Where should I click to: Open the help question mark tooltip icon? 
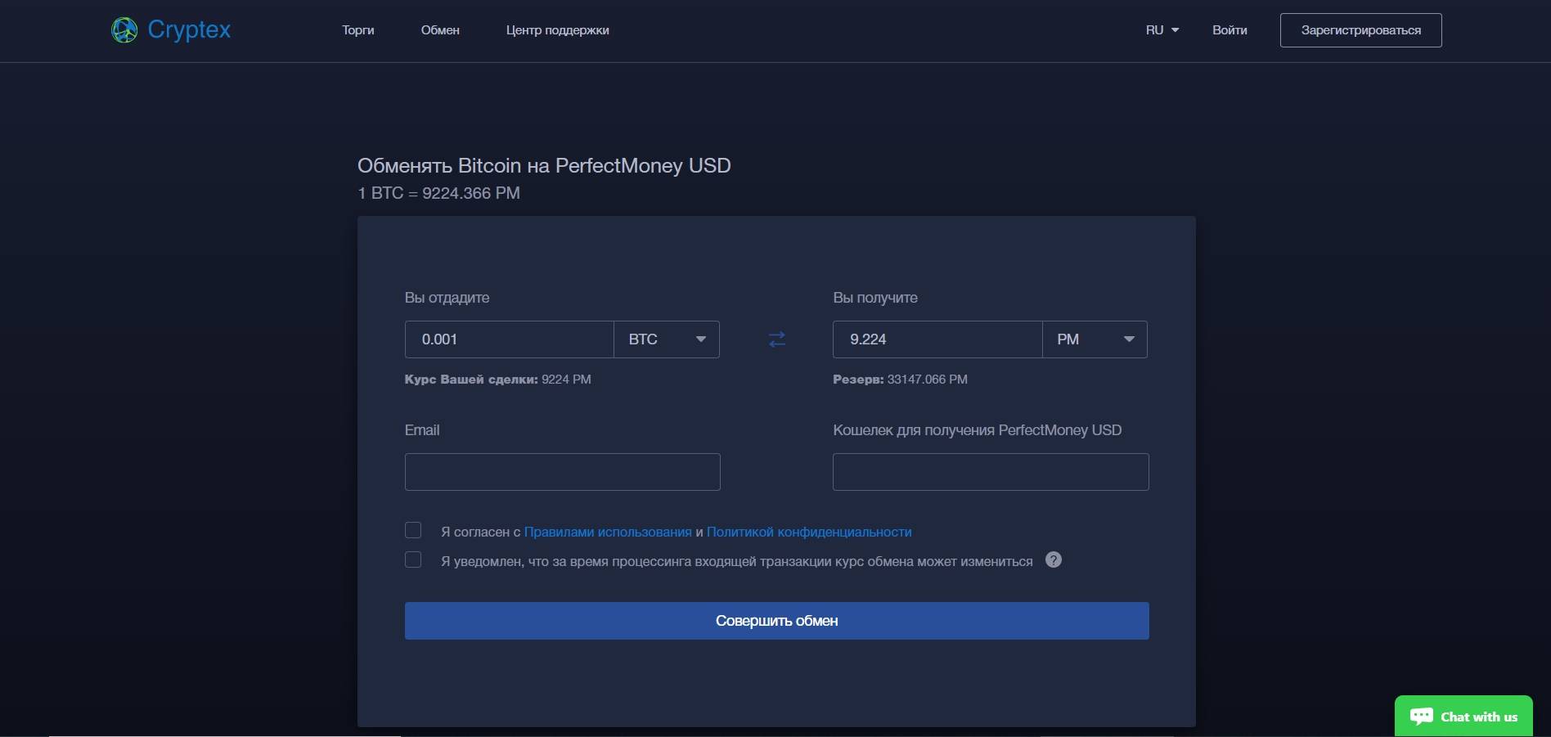1054,560
